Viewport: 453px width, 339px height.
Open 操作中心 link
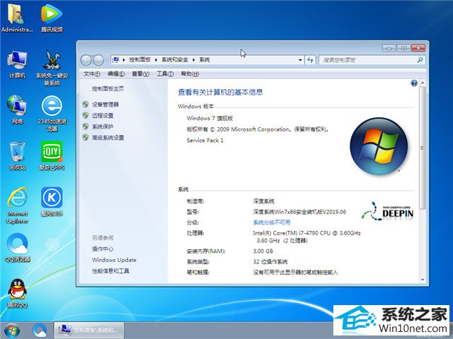pyautogui.click(x=103, y=249)
